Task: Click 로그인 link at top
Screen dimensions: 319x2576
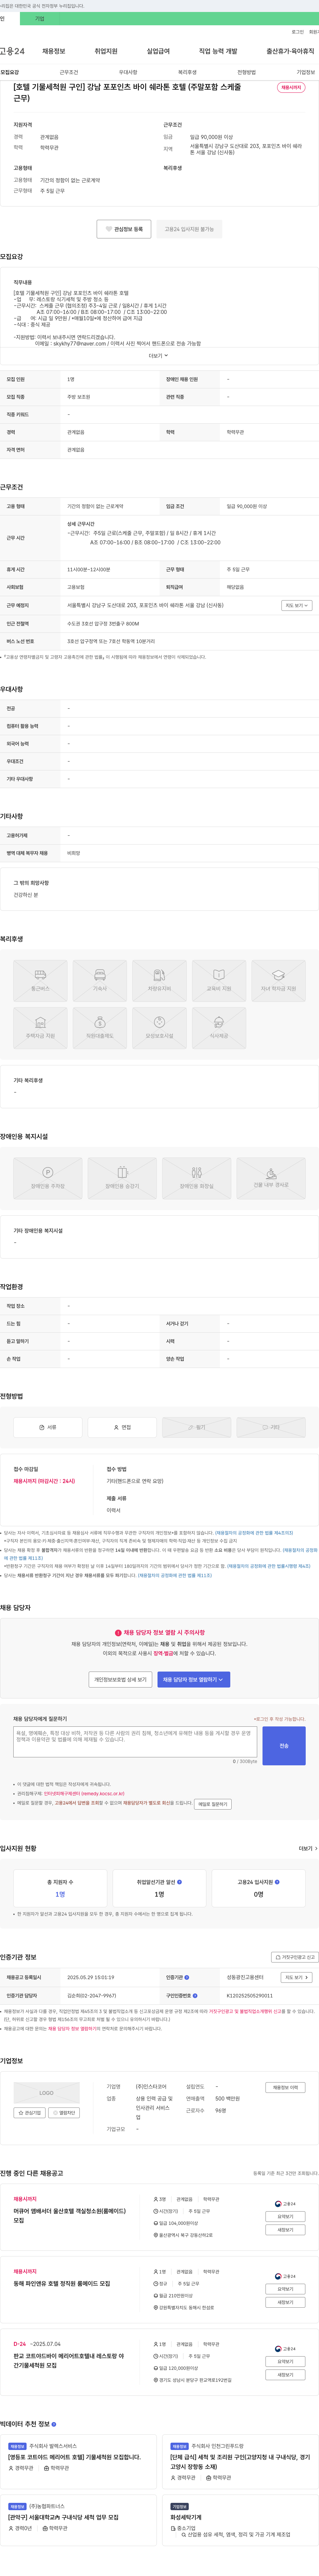Action: 298,32
